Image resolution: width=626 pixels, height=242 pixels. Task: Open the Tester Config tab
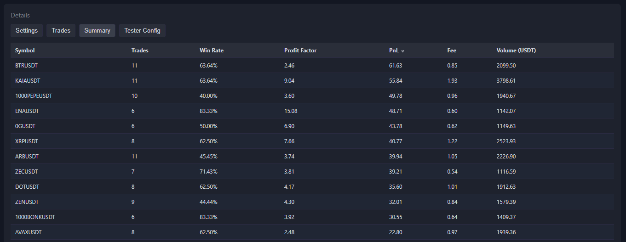pyautogui.click(x=142, y=31)
